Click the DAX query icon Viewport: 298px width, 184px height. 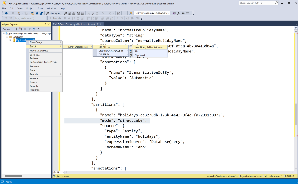coord(83,13)
